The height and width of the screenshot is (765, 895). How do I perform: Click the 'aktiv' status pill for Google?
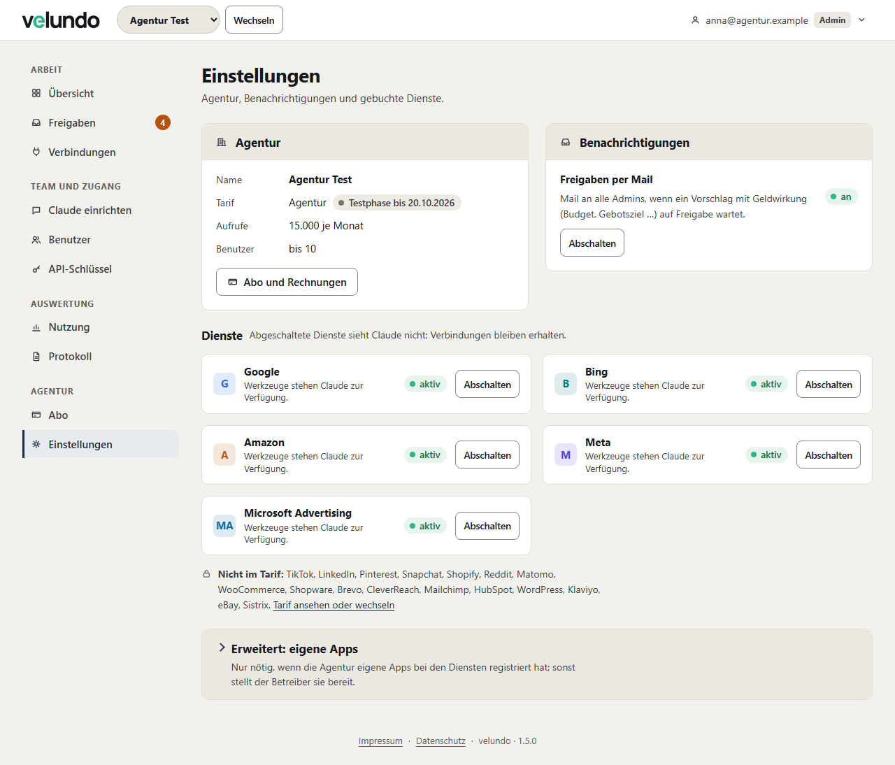[x=425, y=384]
